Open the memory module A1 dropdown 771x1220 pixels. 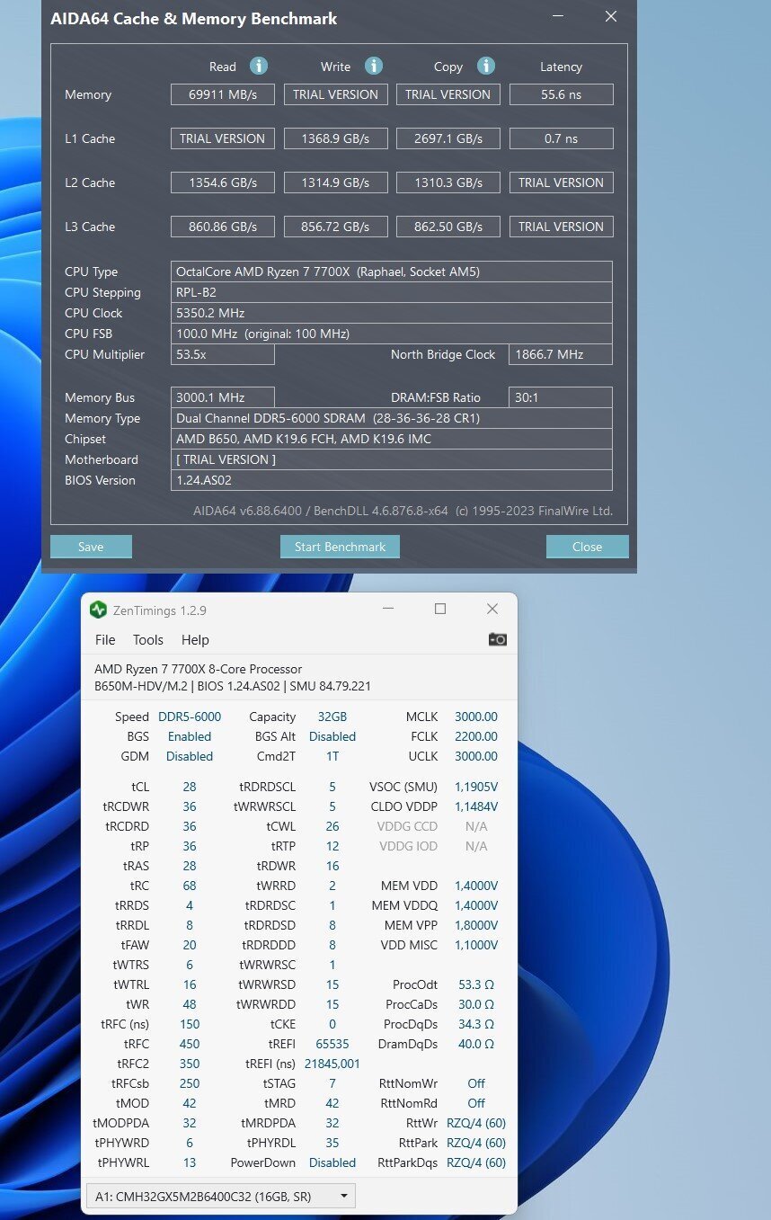coord(220,1196)
